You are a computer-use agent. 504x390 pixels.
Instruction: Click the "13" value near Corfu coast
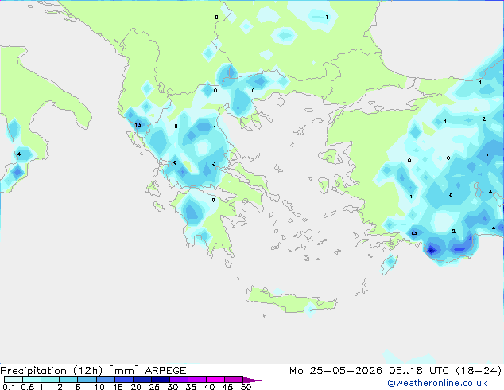tap(138, 124)
